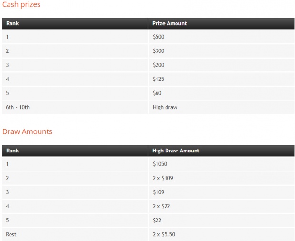Select Rank header in Draw Amounts table

pyautogui.click(x=12, y=151)
